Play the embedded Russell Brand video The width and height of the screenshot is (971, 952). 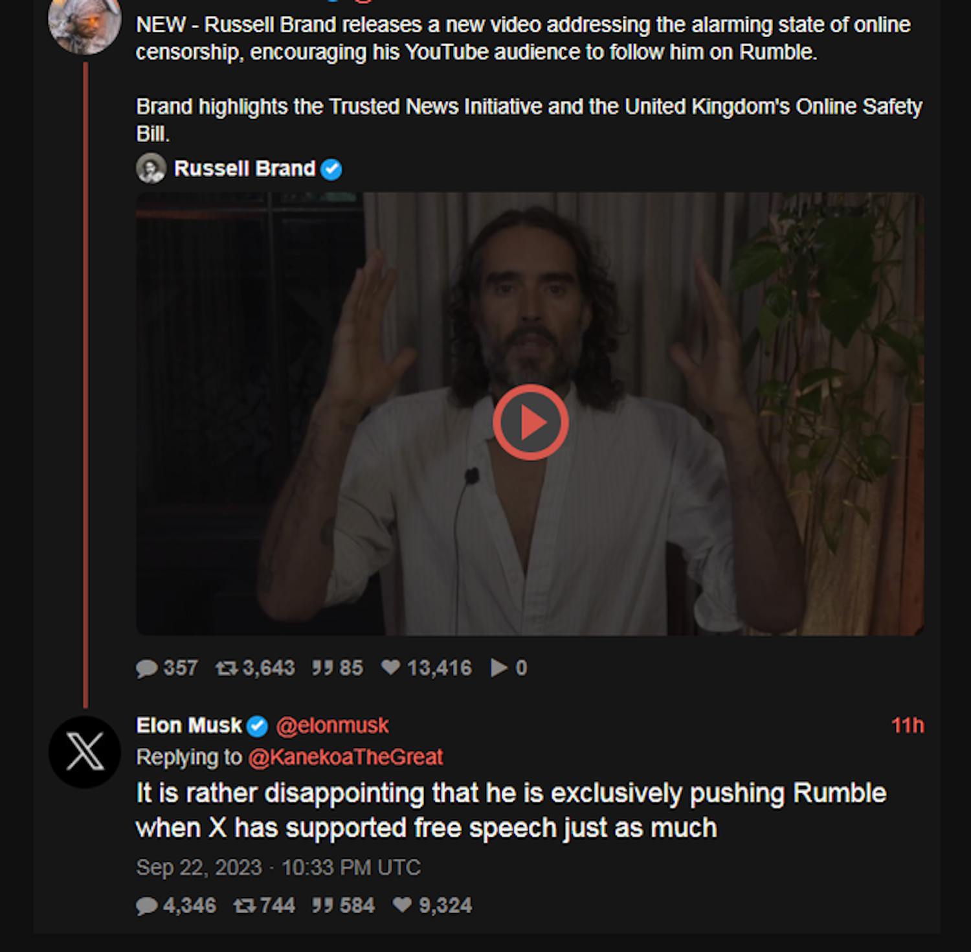click(x=530, y=422)
